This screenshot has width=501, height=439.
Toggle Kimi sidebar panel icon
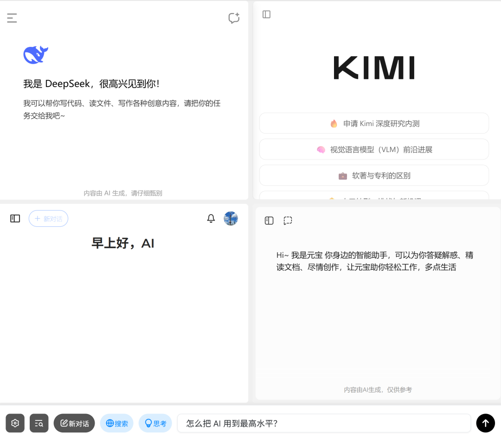click(x=266, y=14)
